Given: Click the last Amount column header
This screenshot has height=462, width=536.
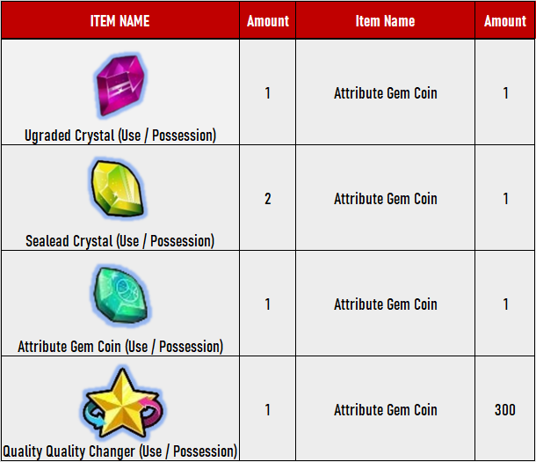Looking at the screenshot, I should (505, 21).
